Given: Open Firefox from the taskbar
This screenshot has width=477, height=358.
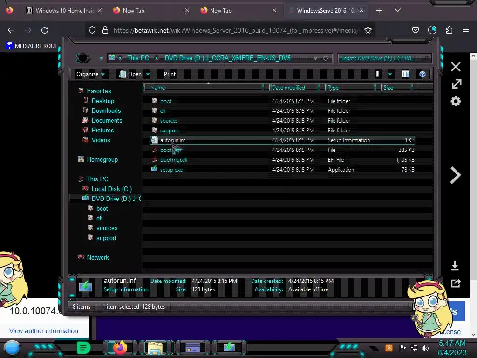Looking at the screenshot, I should point(120,347).
